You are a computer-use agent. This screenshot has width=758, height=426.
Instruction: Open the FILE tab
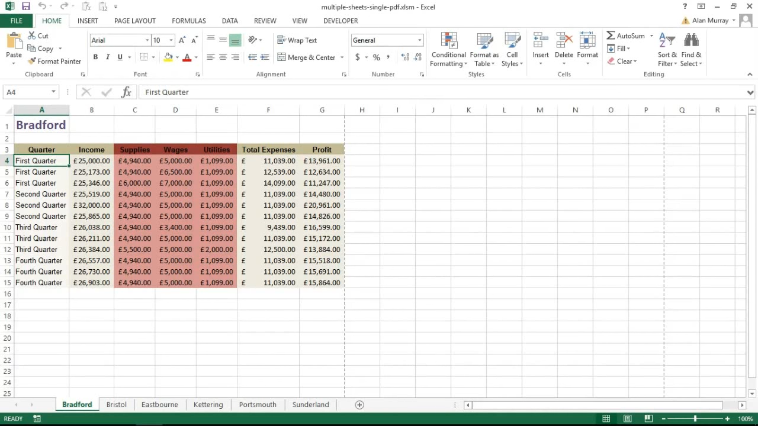pyautogui.click(x=16, y=21)
